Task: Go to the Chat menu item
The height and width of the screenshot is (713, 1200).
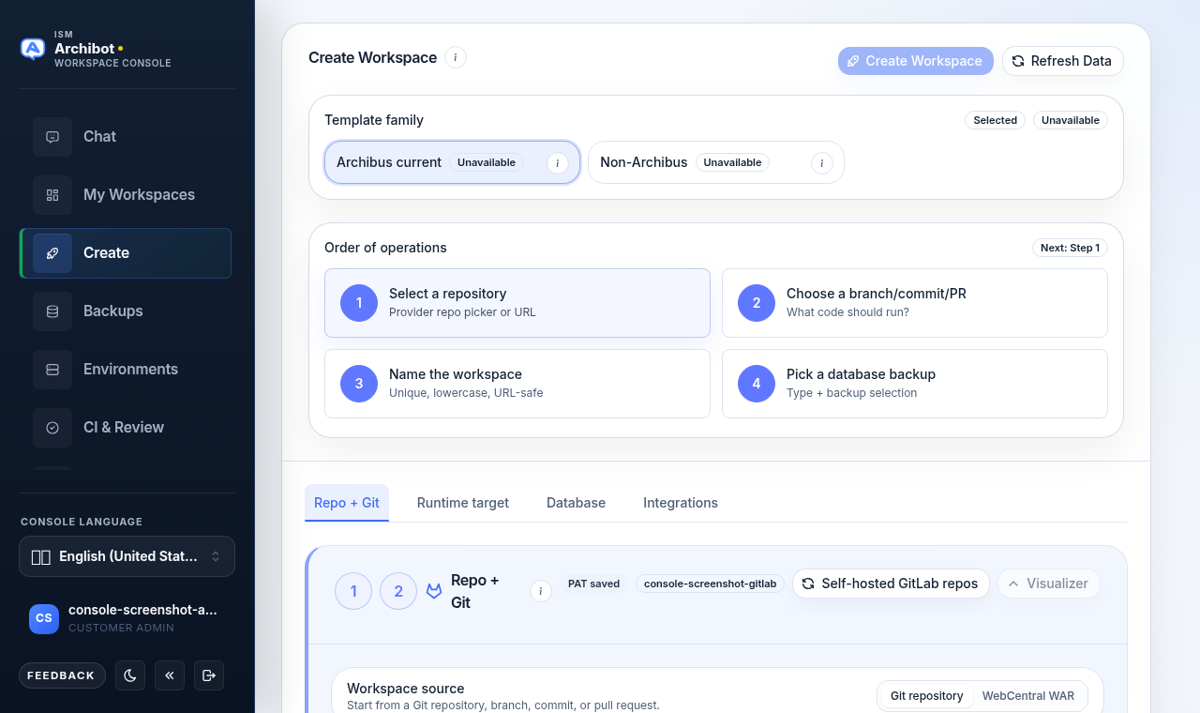Action: pos(126,137)
